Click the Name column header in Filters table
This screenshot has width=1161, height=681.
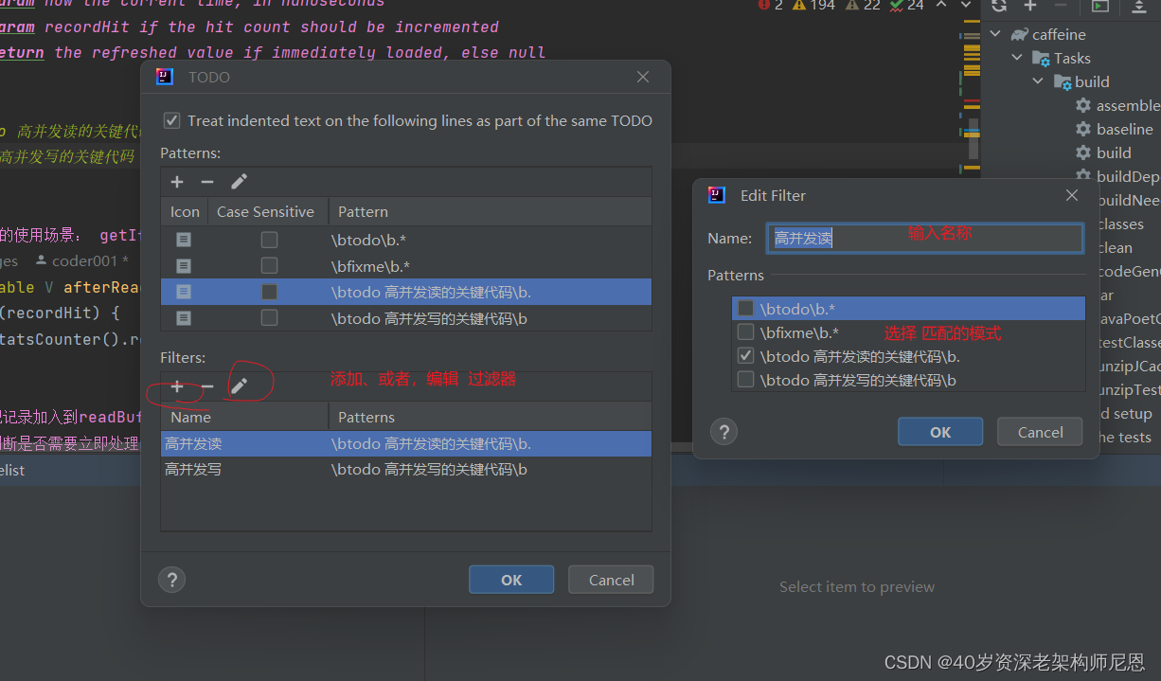(244, 417)
